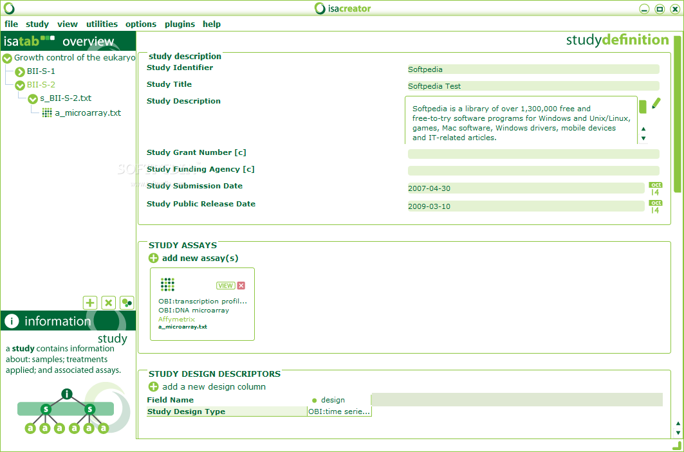This screenshot has height=452, width=684.
Task: Click the left title bar circle icon
Action: [9, 8]
